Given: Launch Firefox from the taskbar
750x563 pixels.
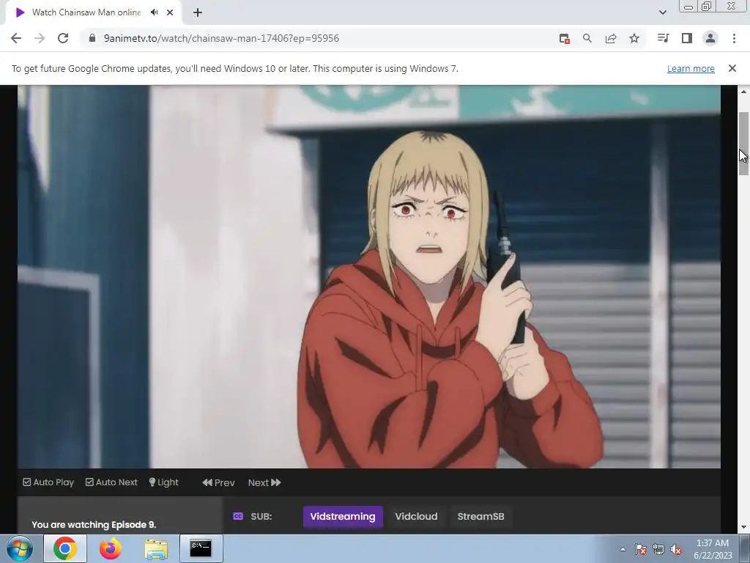Looking at the screenshot, I should [x=110, y=548].
